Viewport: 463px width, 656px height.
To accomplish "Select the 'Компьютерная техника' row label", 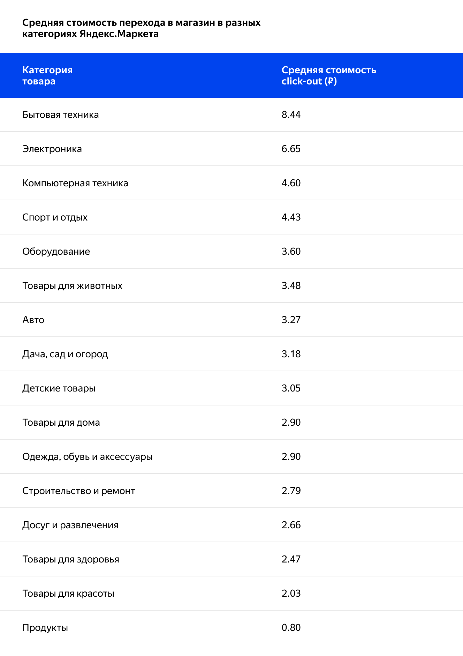I will pyautogui.click(x=75, y=183).
